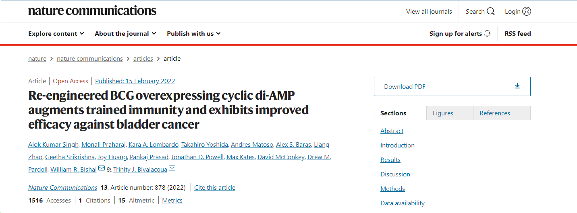Viewport: 577px width, 213px height.
Task: Jump to the Abstract section
Action: coord(392,131)
